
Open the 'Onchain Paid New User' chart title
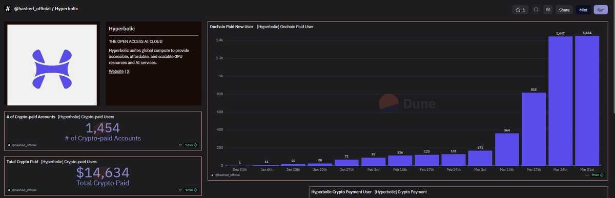pos(231,26)
